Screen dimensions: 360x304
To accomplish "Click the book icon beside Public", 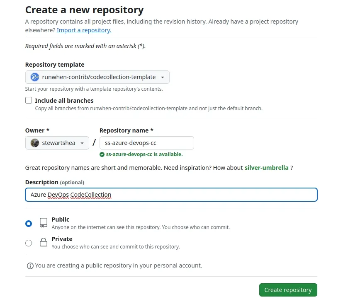I will tap(43, 223).
